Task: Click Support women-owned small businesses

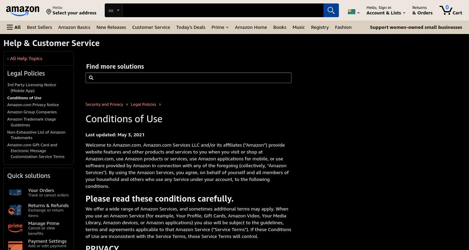Action: click(x=416, y=27)
